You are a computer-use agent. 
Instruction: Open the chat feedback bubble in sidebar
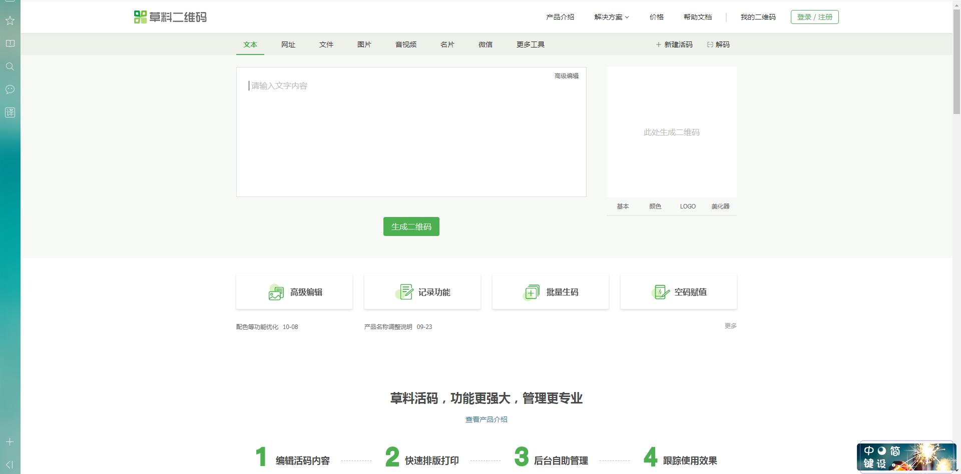pos(10,89)
